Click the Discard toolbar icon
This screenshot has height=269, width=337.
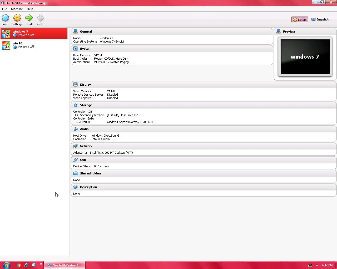(x=41, y=18)
